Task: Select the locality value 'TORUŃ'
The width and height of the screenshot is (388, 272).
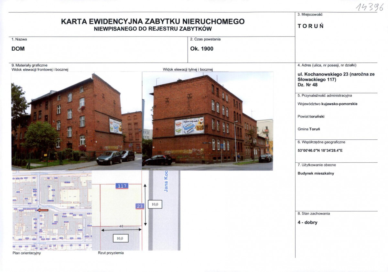Action: coord(310,26)
